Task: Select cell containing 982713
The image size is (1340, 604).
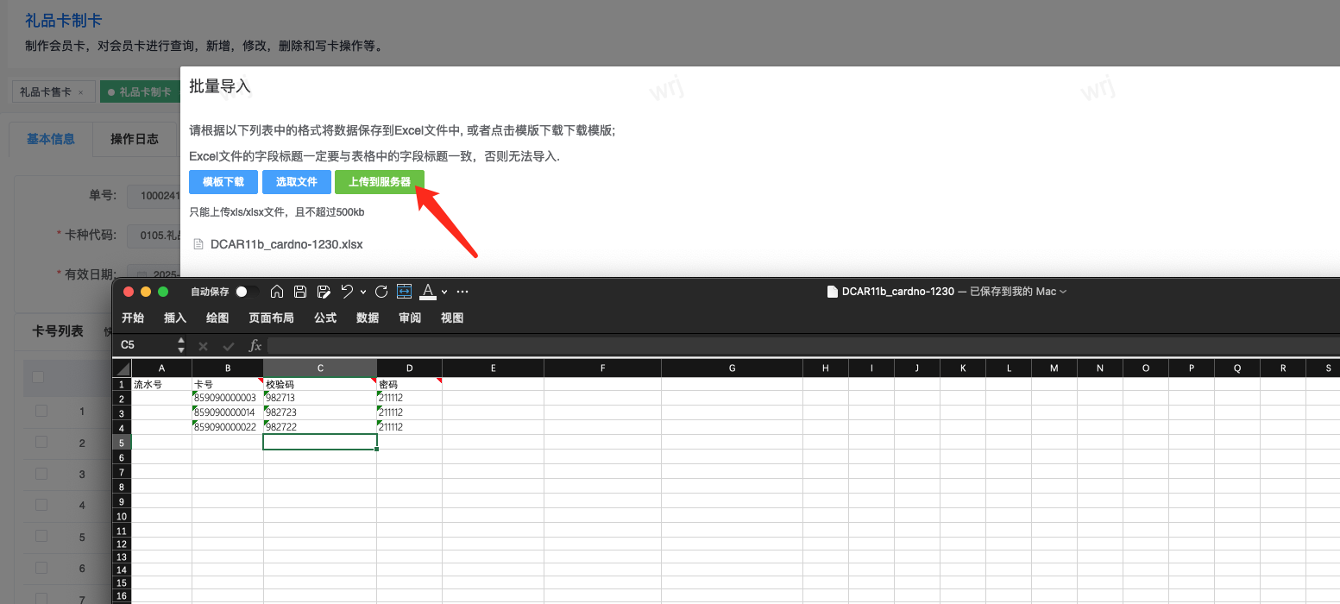Action: 320,398
